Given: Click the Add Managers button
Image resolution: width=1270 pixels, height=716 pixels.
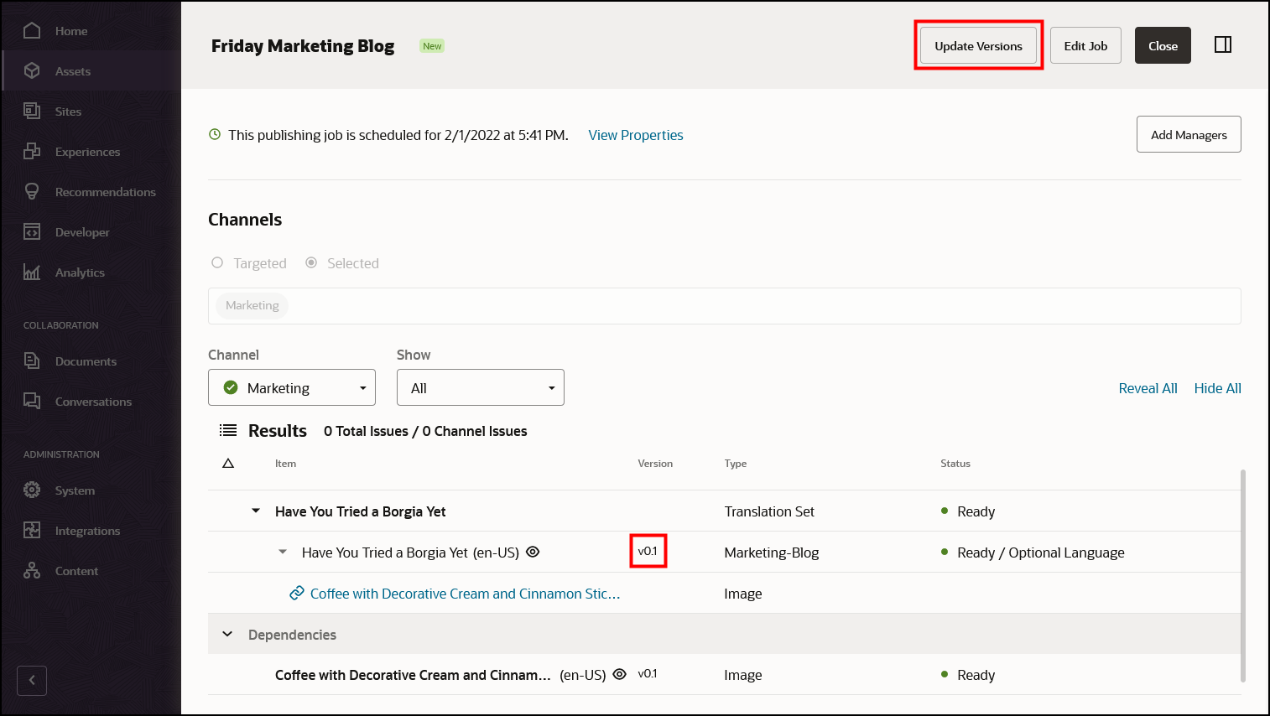Looking at the screenshot, I should (x=1189, y=134).
